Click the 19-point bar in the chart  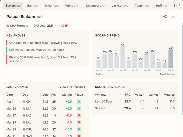pyautogui.click(x=159, y=65)
